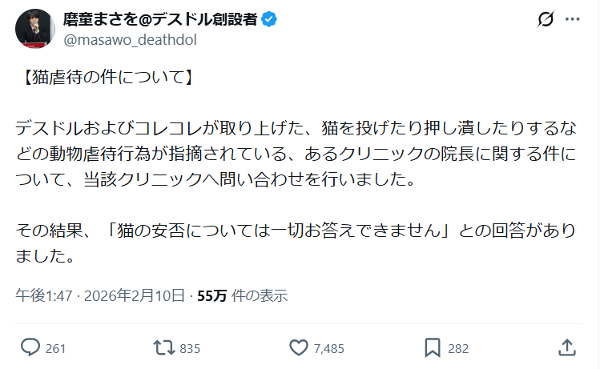Viewport: 604px width, 369px height.
Task: Click the 261 reply count
Action: (56, 348)
